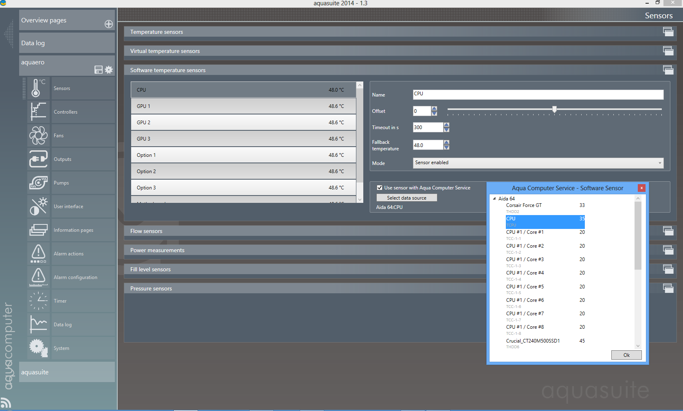Open the Timer clock icon
Viewport: 683px width, 411px height.
pos(38,301)
